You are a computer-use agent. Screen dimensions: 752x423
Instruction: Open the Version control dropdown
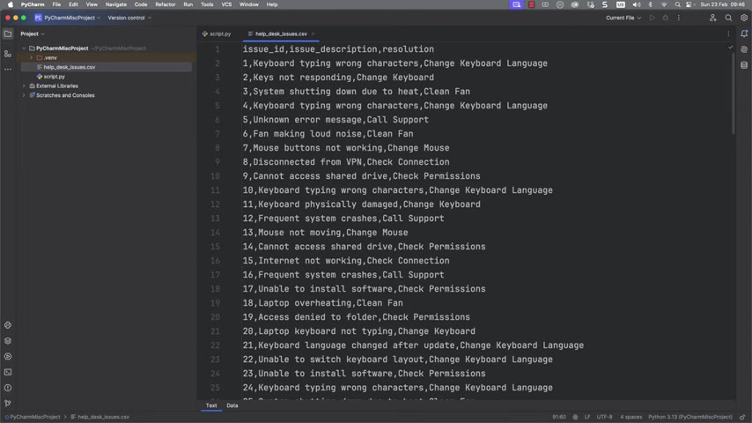[x=129, y=18]
